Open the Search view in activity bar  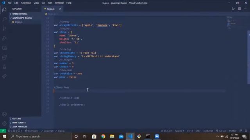click(4, 19)
